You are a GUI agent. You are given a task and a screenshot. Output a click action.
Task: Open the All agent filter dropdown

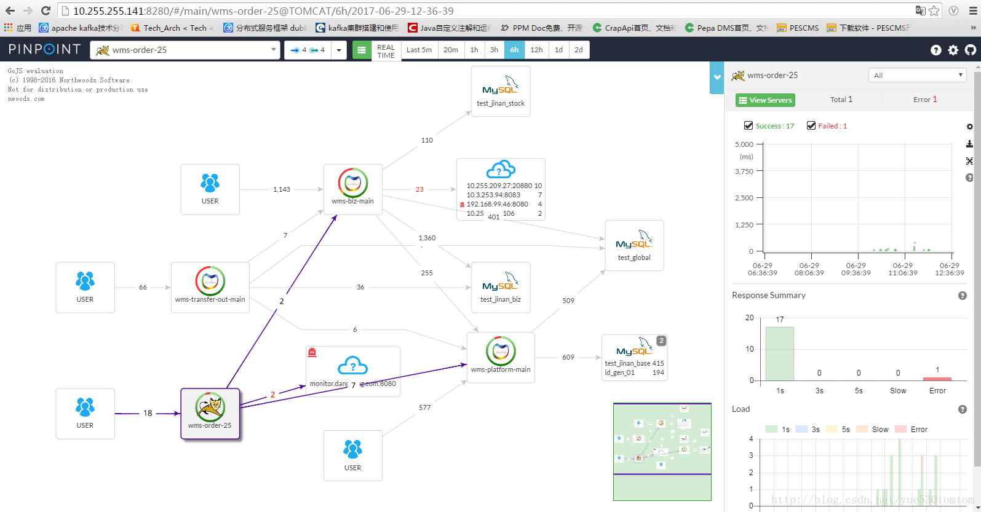click(x=918, y=75)
